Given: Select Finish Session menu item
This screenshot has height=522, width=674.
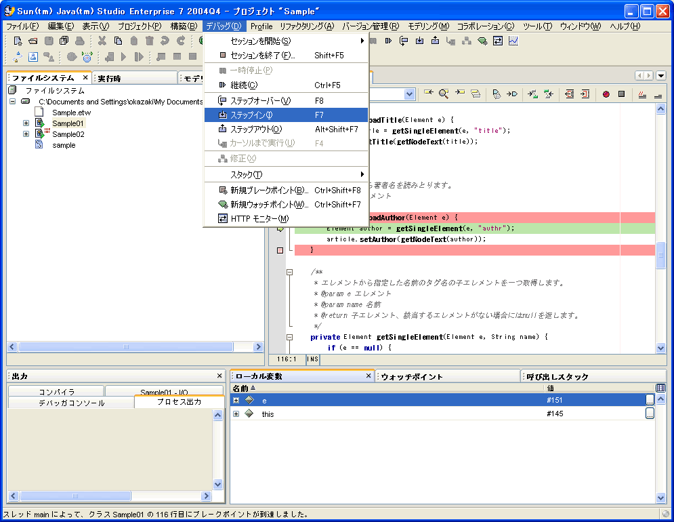Looking at the screenshot, I should pyautogui.click(x=286, y=55).
